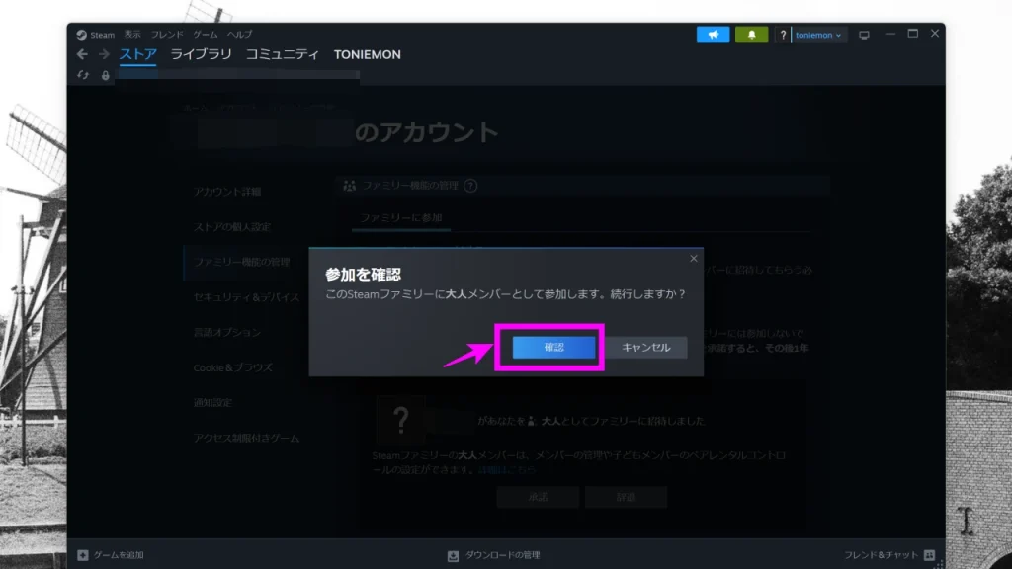Click the lock icon beside the address bar

(105, 75)
